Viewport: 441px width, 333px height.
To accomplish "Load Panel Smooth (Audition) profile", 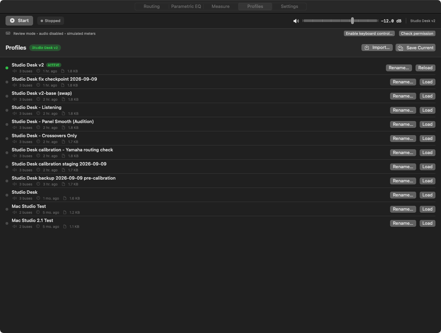I will (x=427, y=124).
